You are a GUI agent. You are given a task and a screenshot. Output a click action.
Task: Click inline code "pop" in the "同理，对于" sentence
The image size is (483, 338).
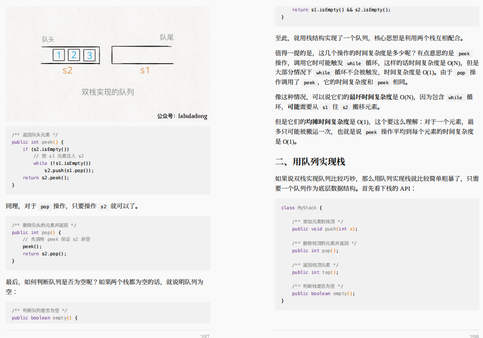[x=45, y=207]
